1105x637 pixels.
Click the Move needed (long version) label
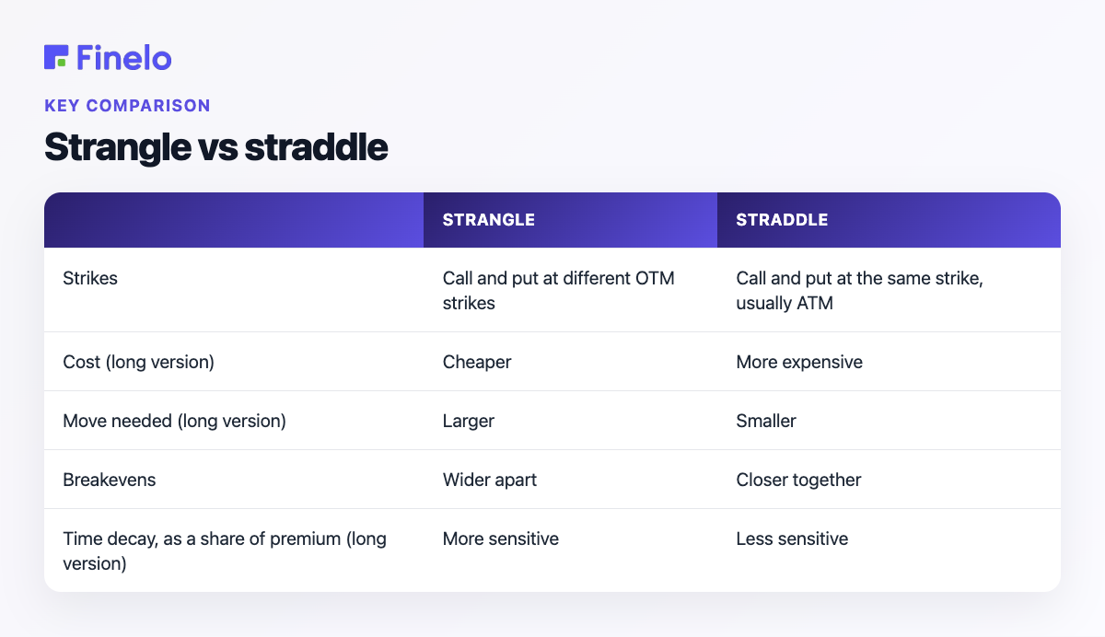pos(174,421)
